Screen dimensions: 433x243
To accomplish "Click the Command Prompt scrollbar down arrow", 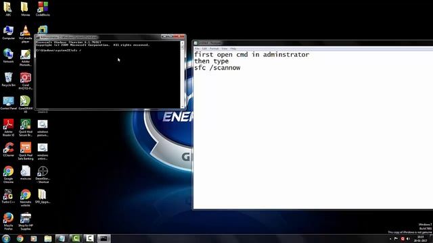I will click(182, 107).
